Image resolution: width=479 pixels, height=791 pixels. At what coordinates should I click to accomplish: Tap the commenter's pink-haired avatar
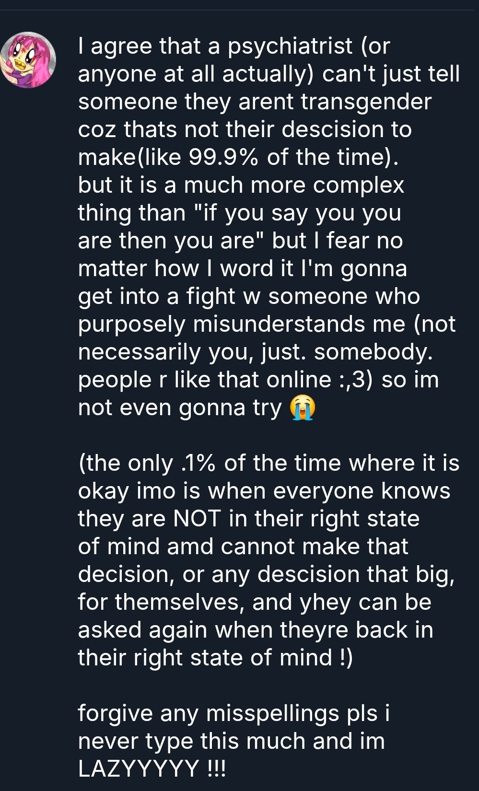[28, 60]
